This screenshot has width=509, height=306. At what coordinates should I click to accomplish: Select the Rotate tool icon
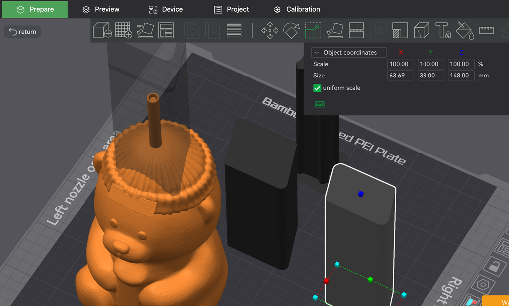coord(291,30)
